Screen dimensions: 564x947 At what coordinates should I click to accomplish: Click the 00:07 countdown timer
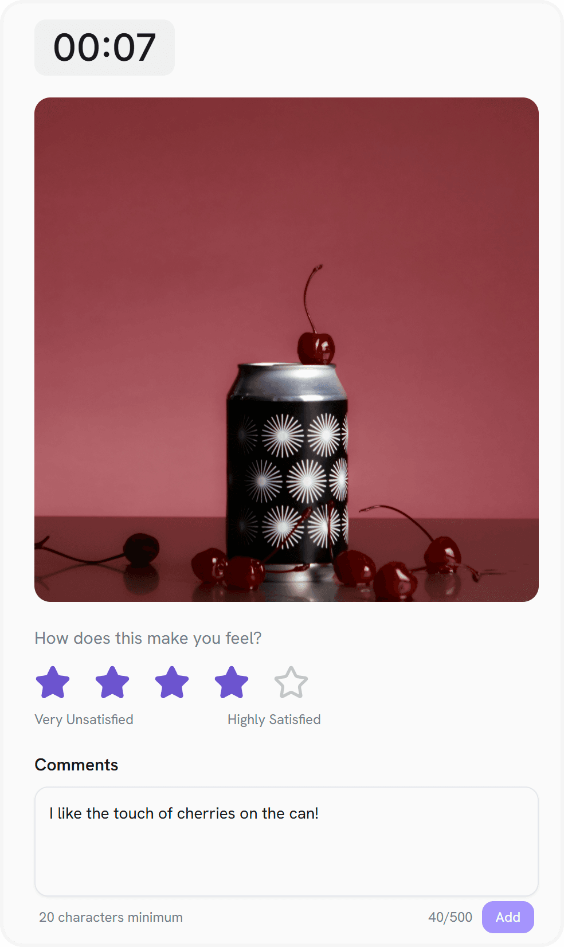click(x=104, y=48)
